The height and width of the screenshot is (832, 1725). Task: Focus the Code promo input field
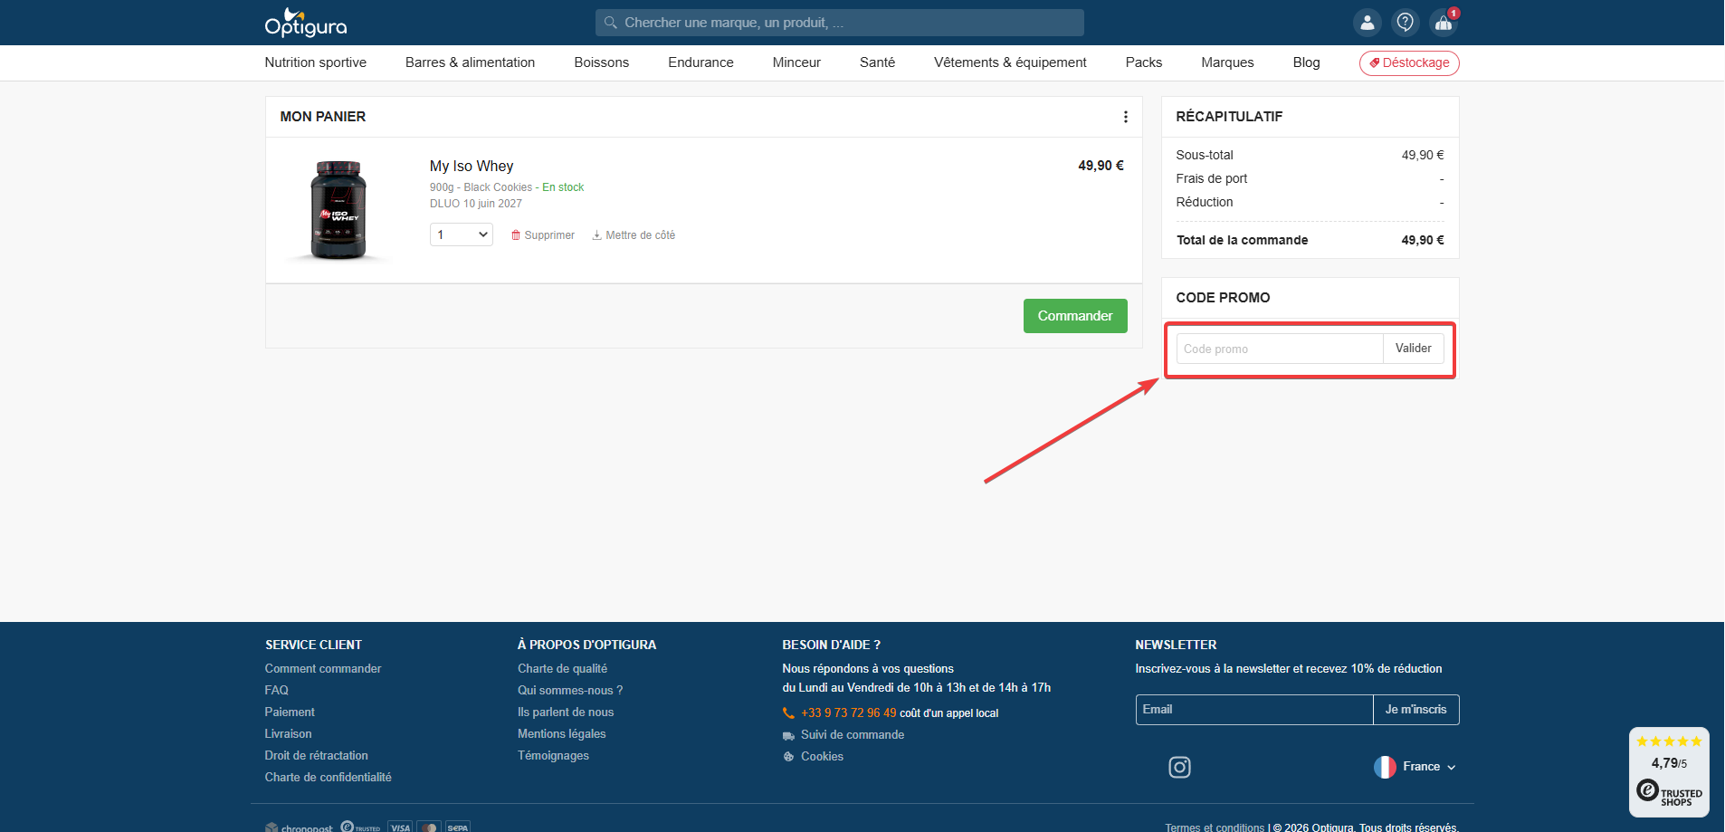pyautogui.click(x=1280, y=349)
